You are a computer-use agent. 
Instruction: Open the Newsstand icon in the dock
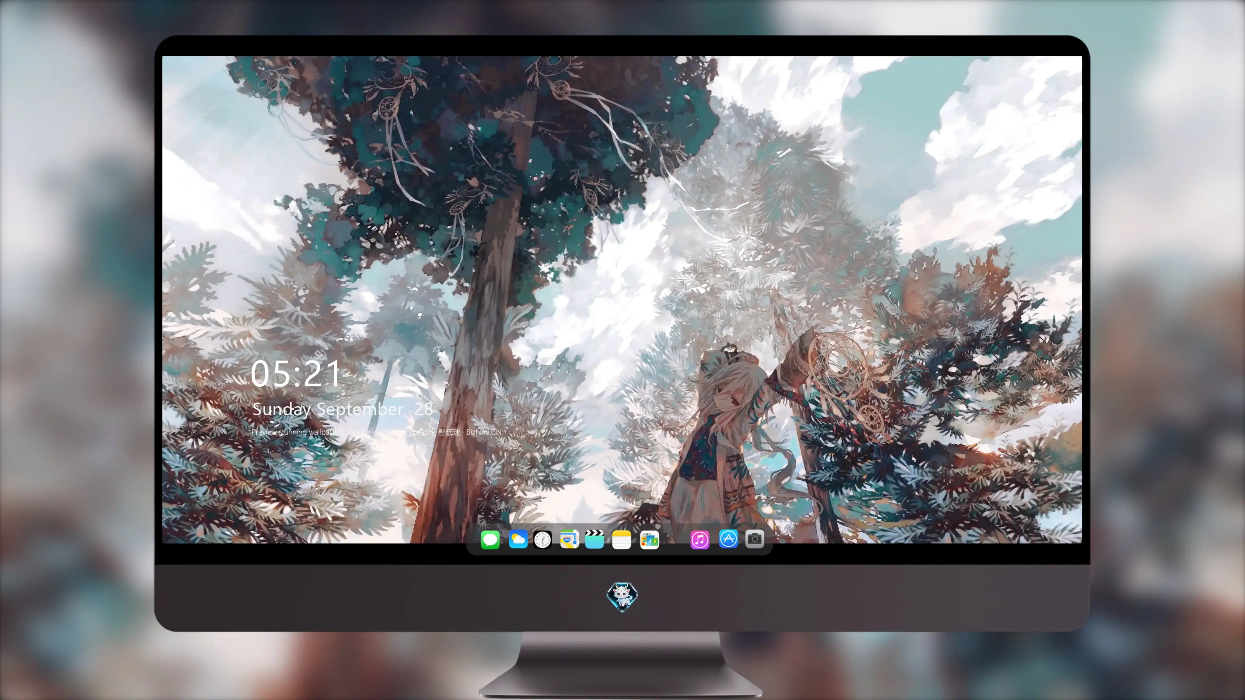coord(649,540)
